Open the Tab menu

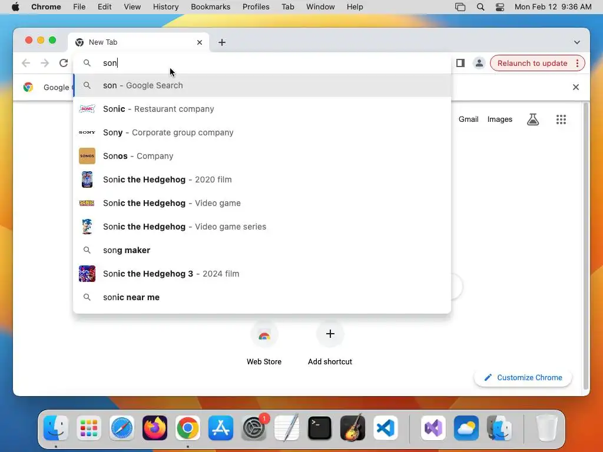[x=287, y=7]
